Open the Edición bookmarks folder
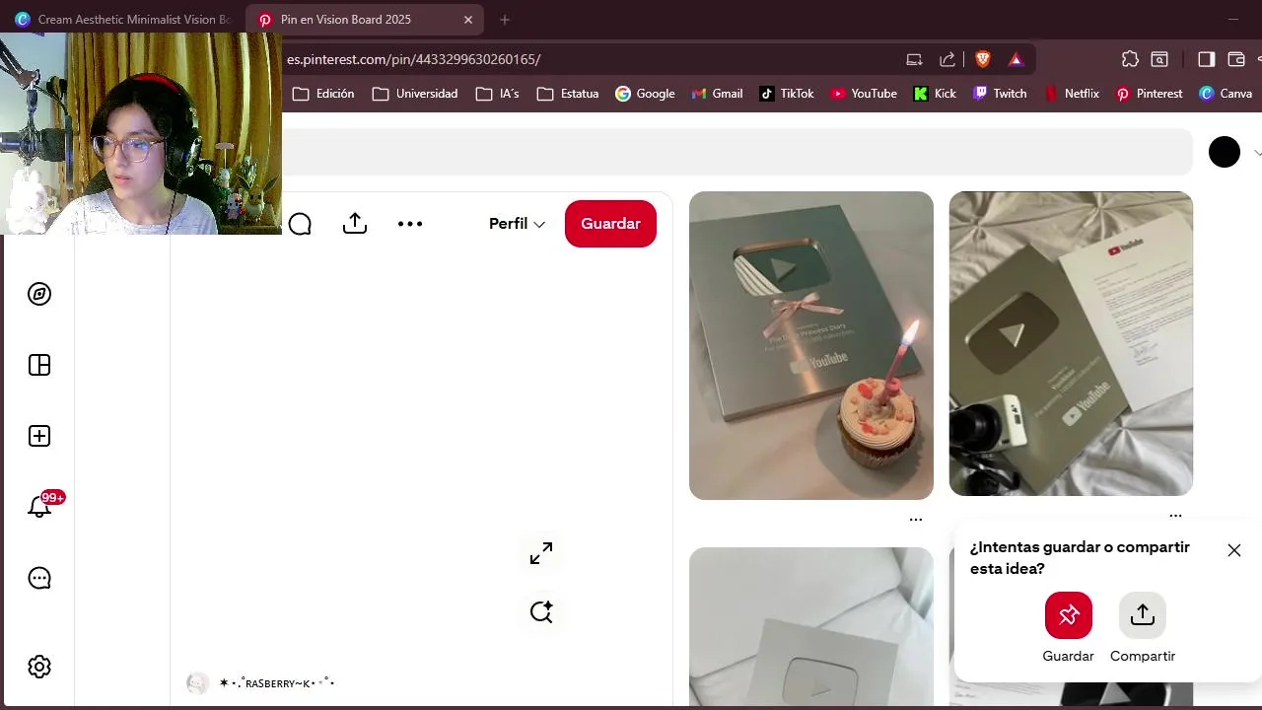Viewport: 1262px width, 710px height. point(323,94)
